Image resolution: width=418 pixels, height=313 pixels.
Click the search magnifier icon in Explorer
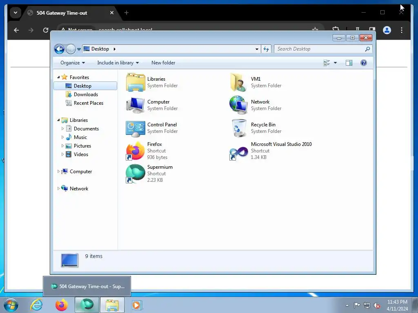[x=367, y=49]
